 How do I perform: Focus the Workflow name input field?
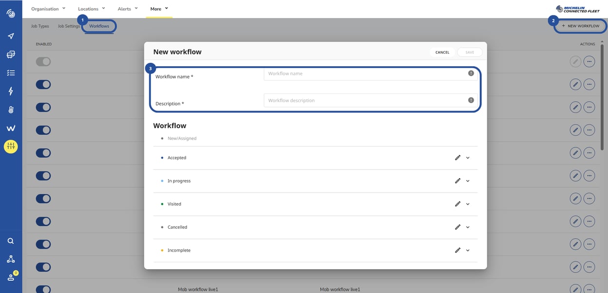(x=371, y=73)
